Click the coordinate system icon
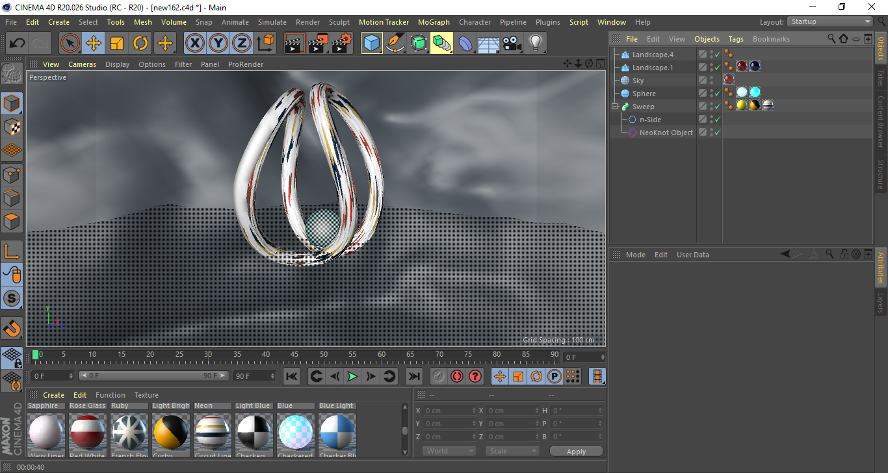888x473 pixels. point(265,44)
